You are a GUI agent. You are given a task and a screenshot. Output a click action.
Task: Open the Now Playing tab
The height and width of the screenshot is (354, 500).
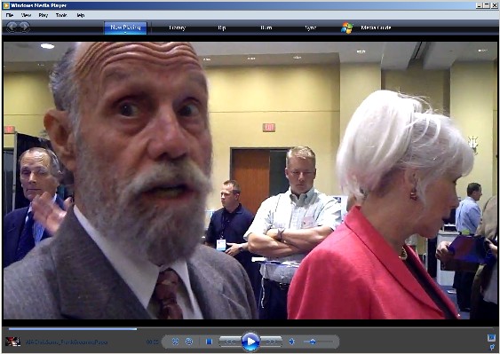(x=125, y=28)
